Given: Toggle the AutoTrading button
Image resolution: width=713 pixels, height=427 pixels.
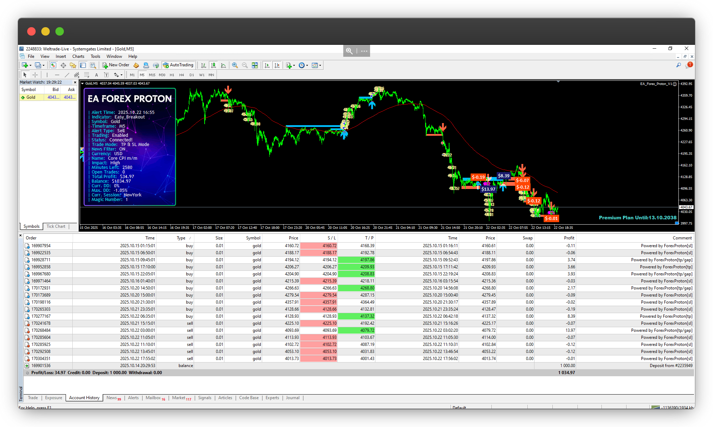Looking at the screenshot, I should click(x=178, y=65).
